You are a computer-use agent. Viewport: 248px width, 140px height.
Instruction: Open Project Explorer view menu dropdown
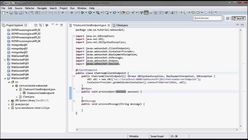point(53,24)
